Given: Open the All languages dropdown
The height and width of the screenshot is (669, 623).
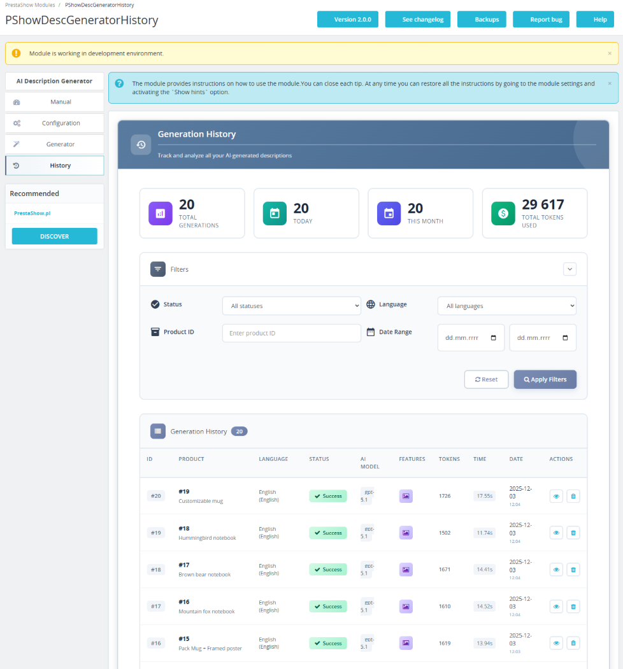Looking at the screenshot, I should 506,306.
